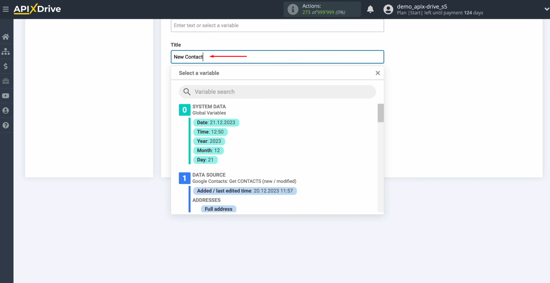Image resolution: width=550 pixels, height=283 pixels.
Task: Open the Home dashboard icon
Action: click(x=6, y=36)
